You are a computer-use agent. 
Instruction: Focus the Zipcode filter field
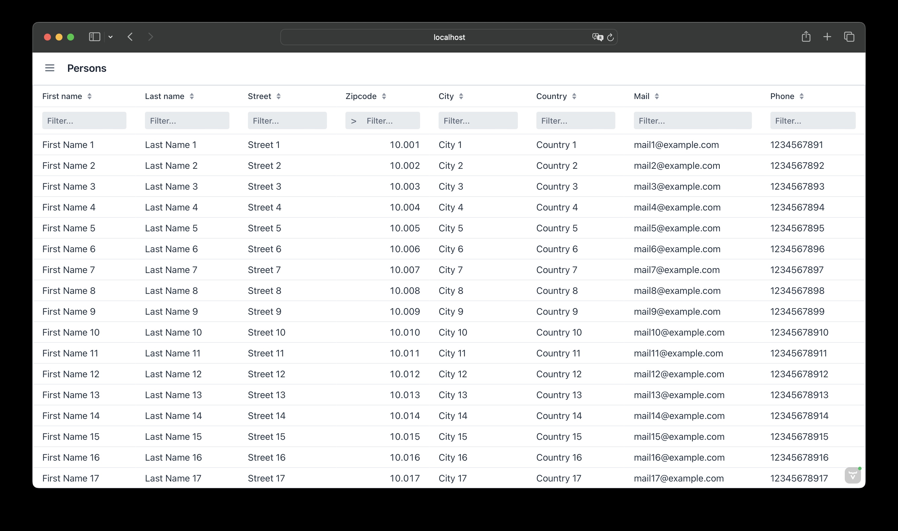[391, 120]
